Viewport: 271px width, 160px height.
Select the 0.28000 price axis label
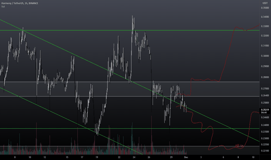pyautogui.click(x=265, y=77)
